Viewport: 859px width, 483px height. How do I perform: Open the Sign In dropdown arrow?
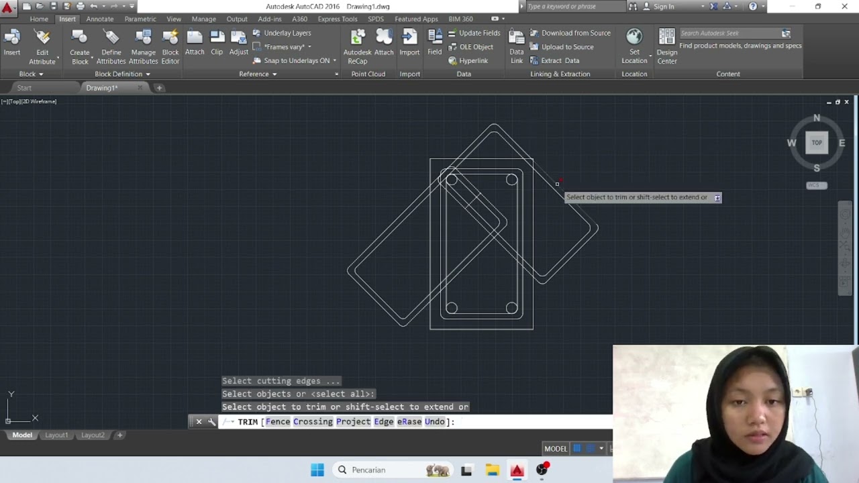703,6
